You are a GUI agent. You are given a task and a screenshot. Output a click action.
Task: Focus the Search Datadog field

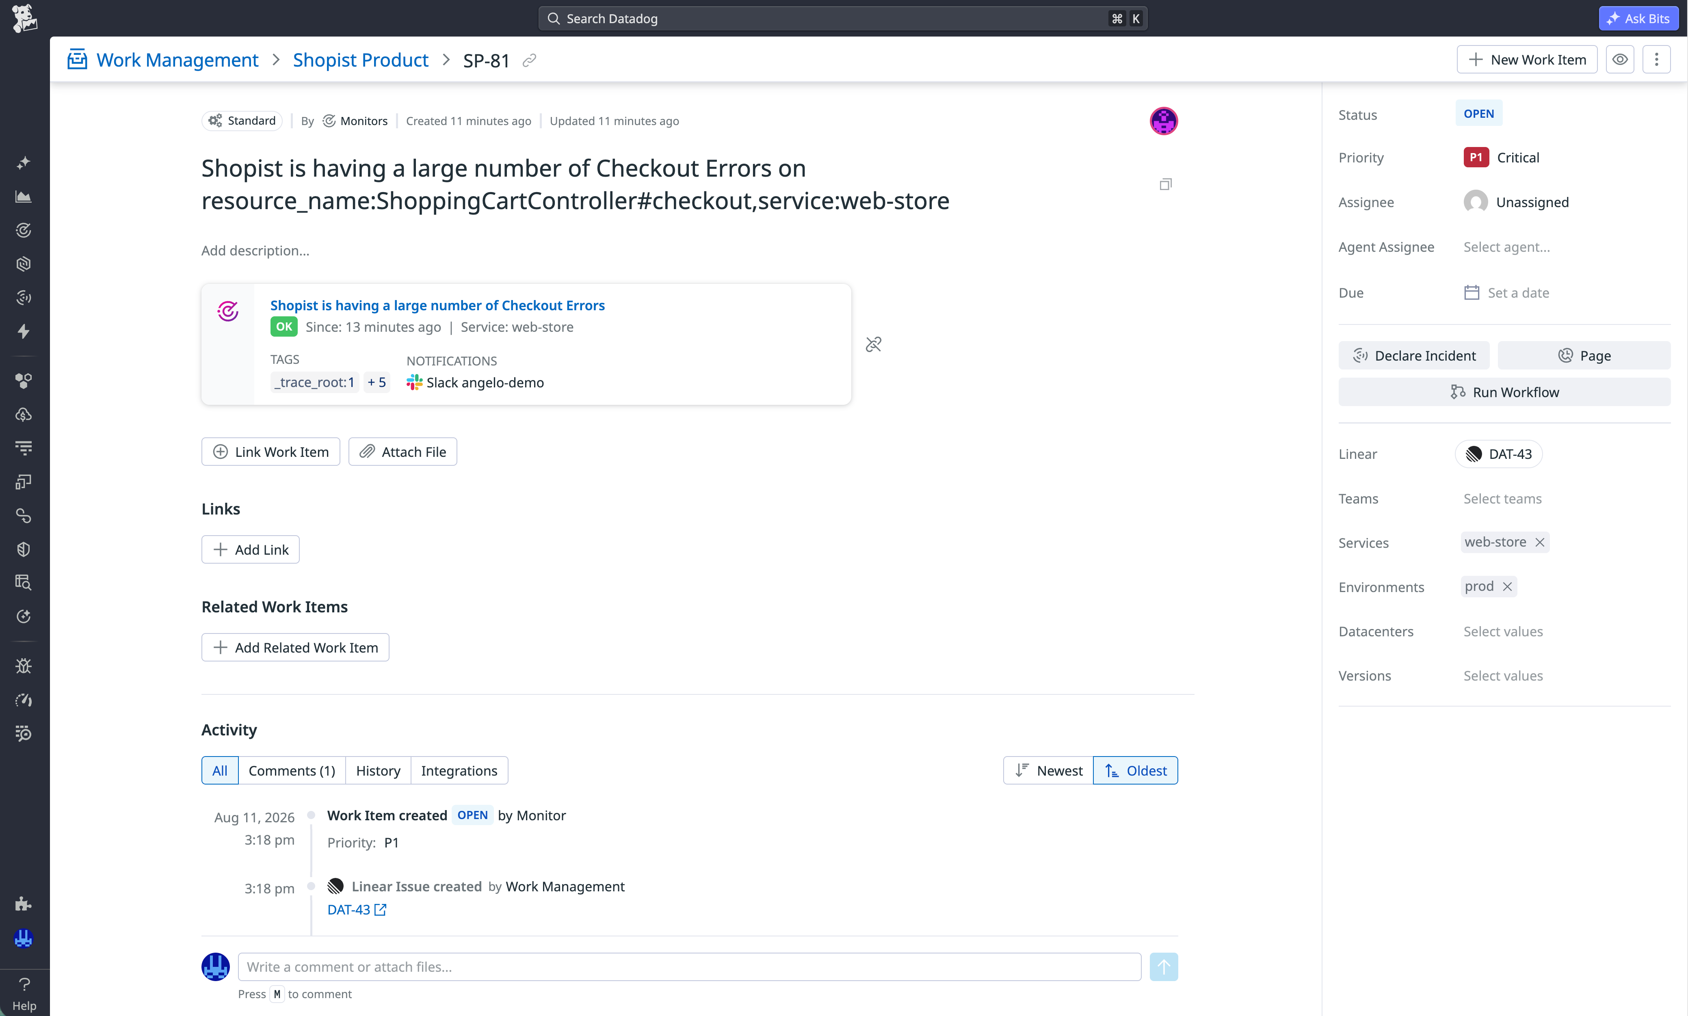pos(843,19)
